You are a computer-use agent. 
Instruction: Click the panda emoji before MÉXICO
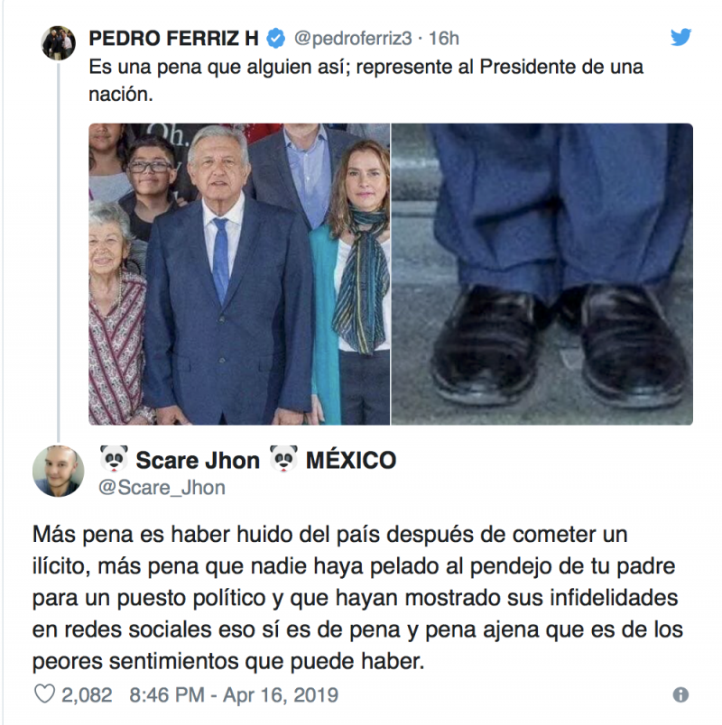click(x=283, y=459)
